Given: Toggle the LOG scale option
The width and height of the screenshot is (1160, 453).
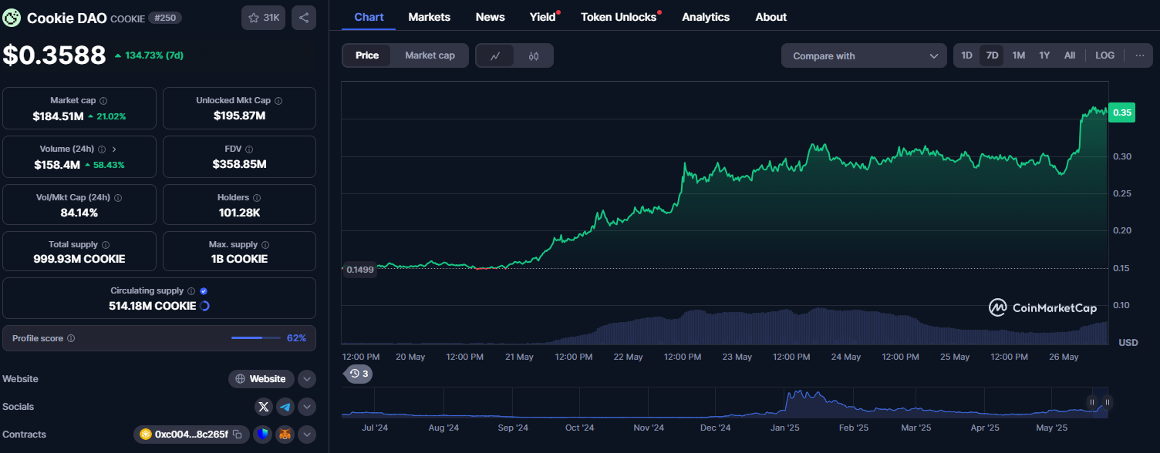Looking at the screenshot, I should coord(1104,55).
